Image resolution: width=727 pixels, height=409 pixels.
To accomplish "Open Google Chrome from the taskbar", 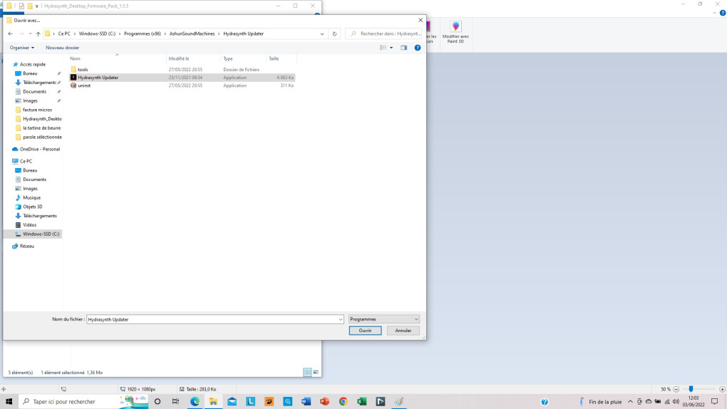I will click(343, 402).
